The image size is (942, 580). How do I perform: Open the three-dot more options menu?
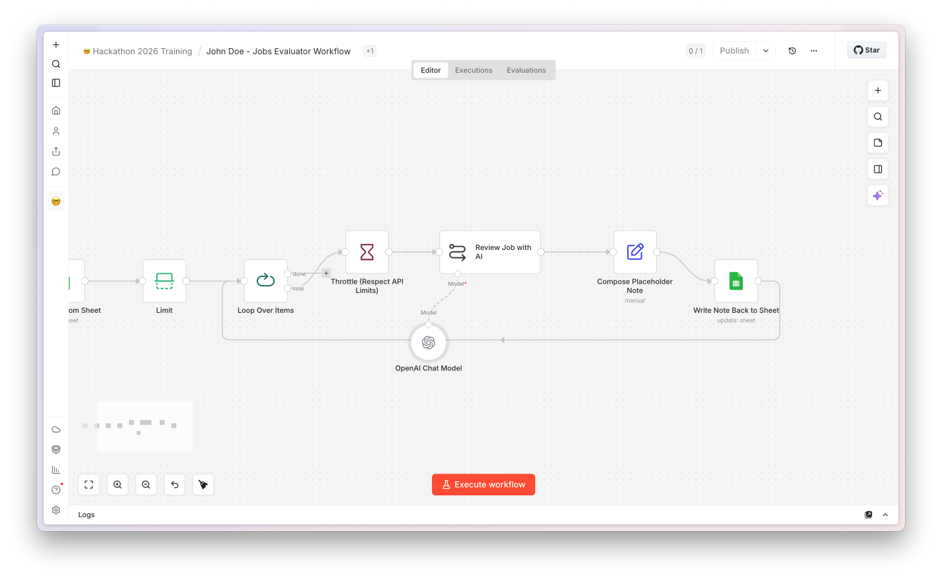tap(814, 51)
